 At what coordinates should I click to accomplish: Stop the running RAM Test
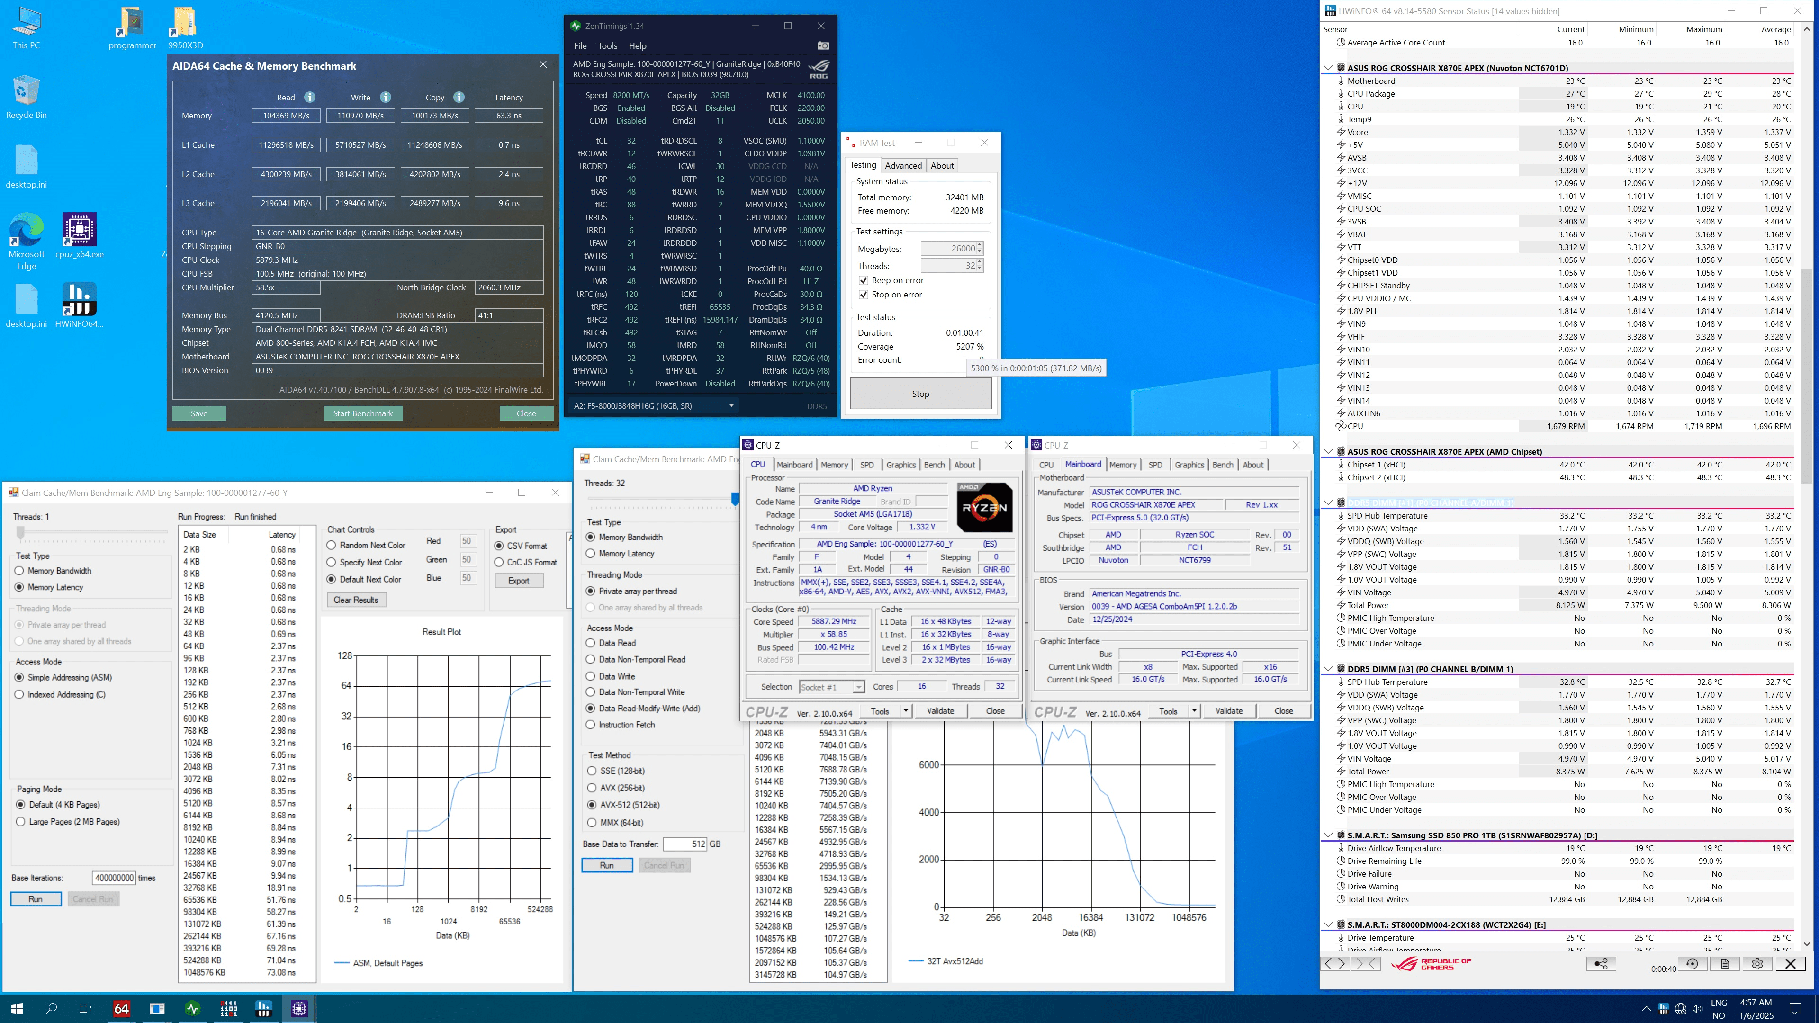pyautogui.click(x=920, y=394)
